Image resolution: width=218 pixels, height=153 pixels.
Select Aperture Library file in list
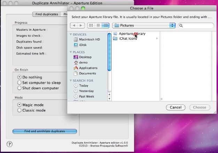click(x=132, y=34)
